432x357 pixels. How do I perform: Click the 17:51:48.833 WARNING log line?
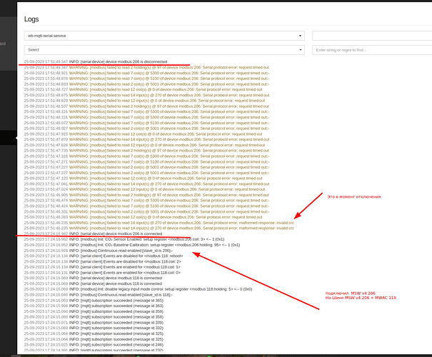(146, 84)
